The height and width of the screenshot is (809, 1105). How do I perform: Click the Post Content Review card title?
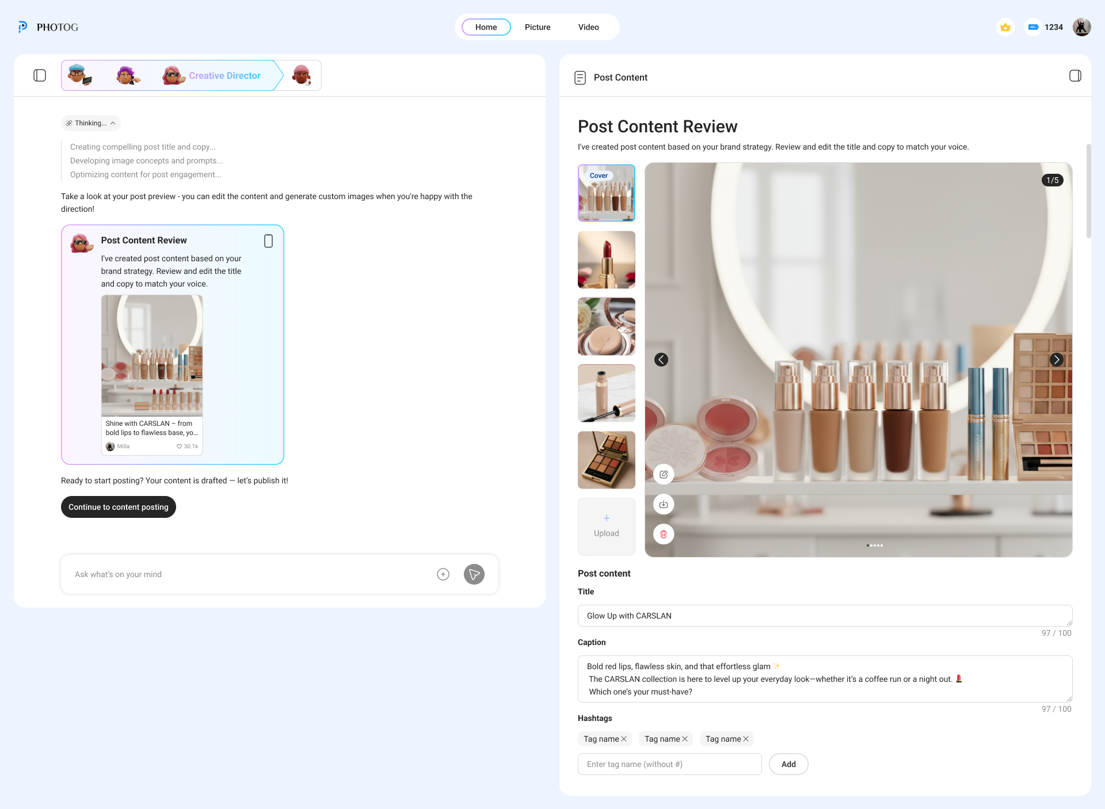point(144,241)
